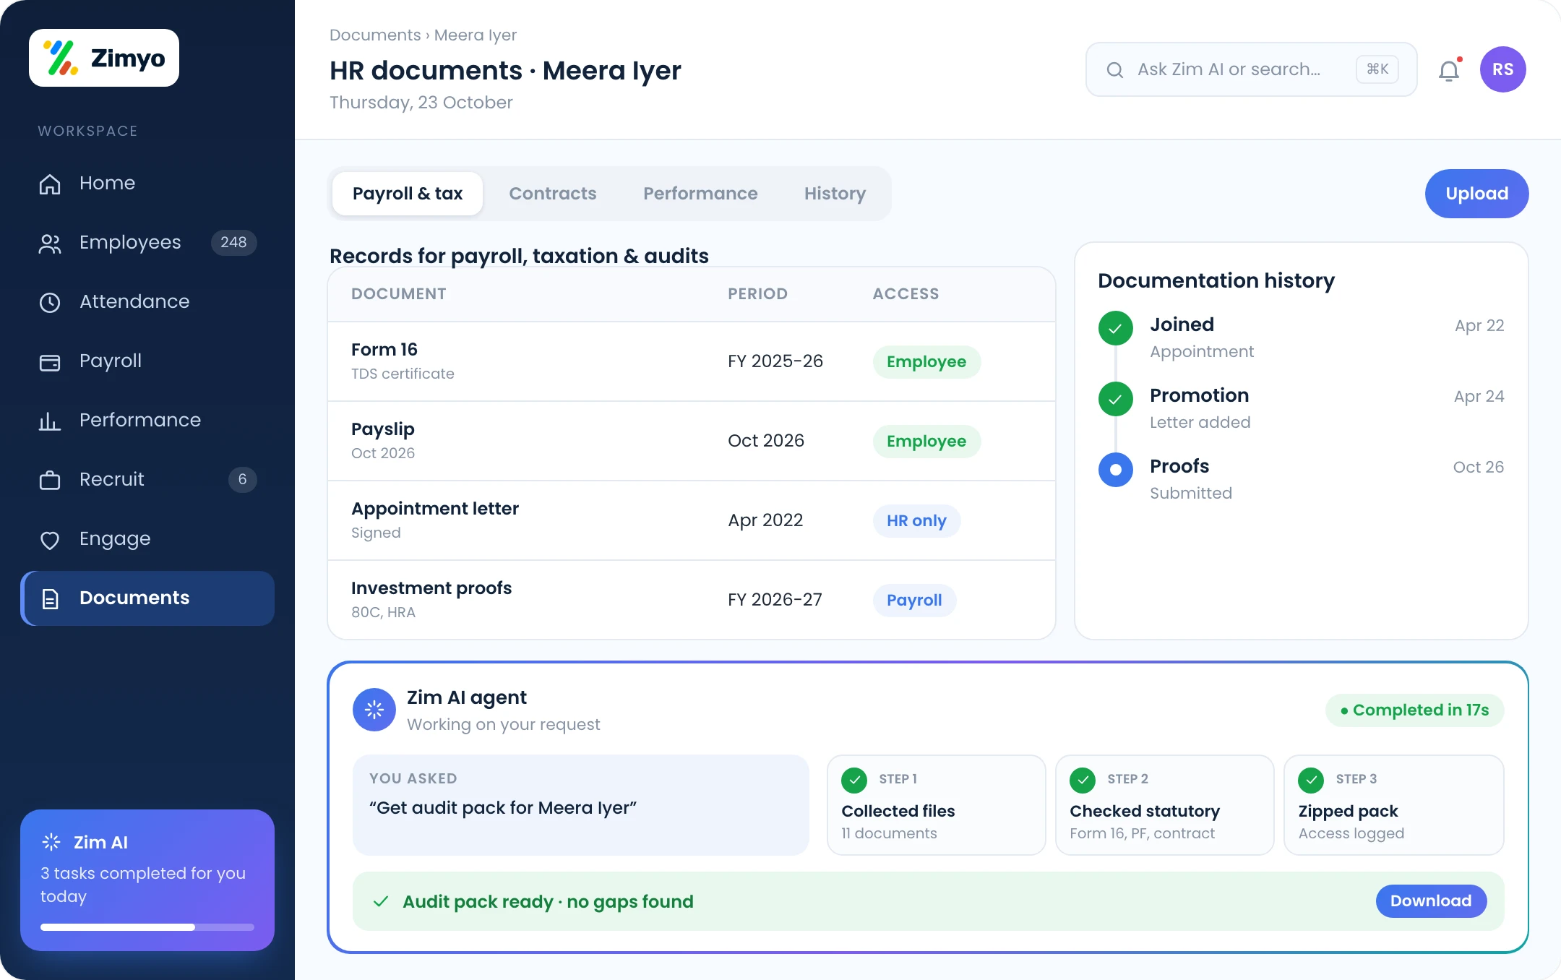Click the HR only access badge
The width and height of the screenshot is (1561, 980).
click(916, 521)
